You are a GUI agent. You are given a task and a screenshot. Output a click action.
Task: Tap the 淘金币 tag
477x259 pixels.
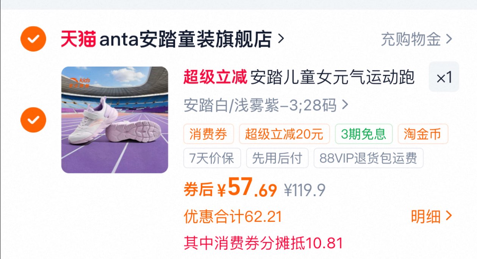click(x=423, y=134)
